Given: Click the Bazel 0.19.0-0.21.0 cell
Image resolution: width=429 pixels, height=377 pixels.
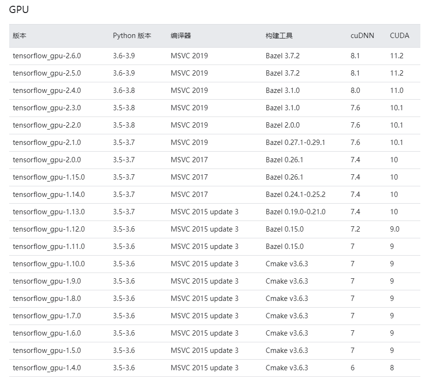Looking at the screenshot, I should pos(296,212).
